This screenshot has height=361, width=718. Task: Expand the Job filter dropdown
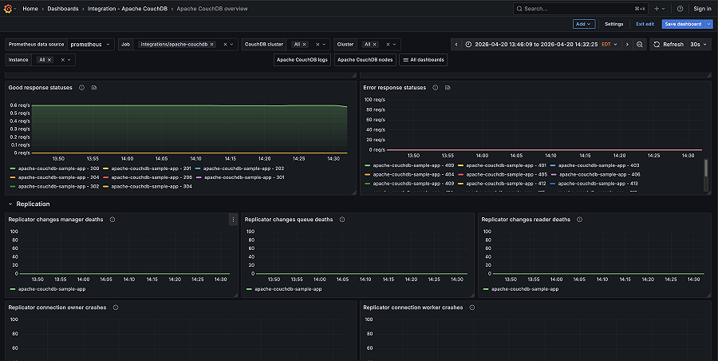231,45
